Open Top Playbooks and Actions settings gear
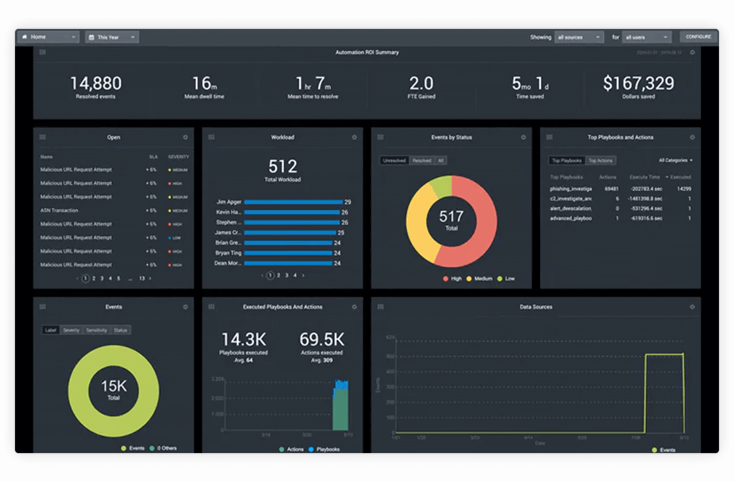The image size is (734, 482). click(x=692, y=137)
